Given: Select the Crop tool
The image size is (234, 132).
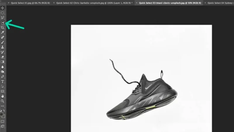Looking at the screenshot, I should 2,28.
